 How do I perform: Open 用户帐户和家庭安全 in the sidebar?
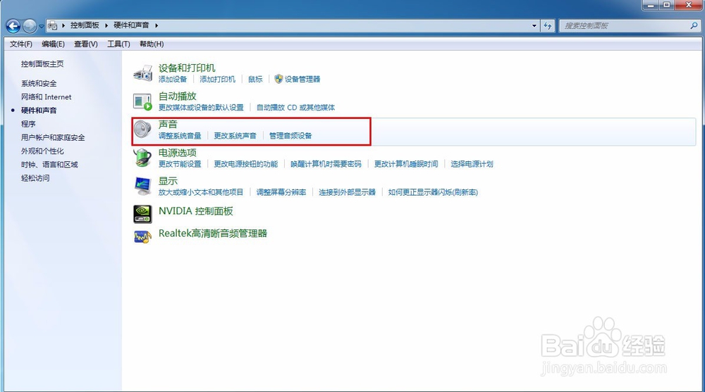(x=53, y=137)
